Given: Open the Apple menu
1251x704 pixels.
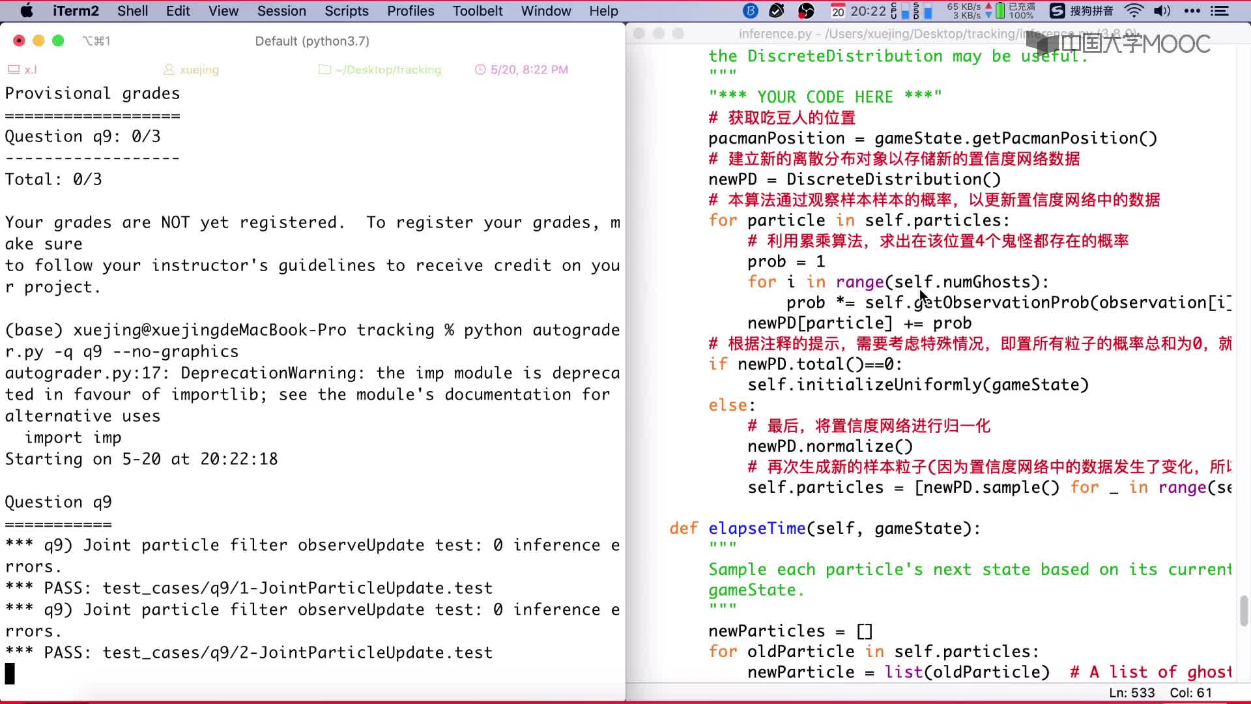Looking at the screenshot, I should [27, 10].
